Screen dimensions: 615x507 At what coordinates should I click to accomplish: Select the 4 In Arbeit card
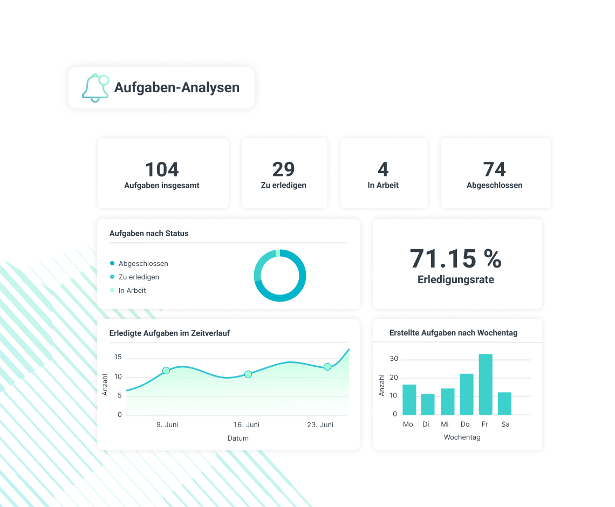click(383, 174)
